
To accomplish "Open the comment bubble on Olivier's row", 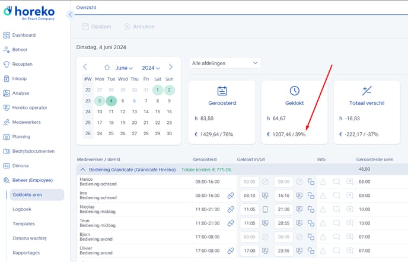I will pyautogui.click(x=336, y=251).
